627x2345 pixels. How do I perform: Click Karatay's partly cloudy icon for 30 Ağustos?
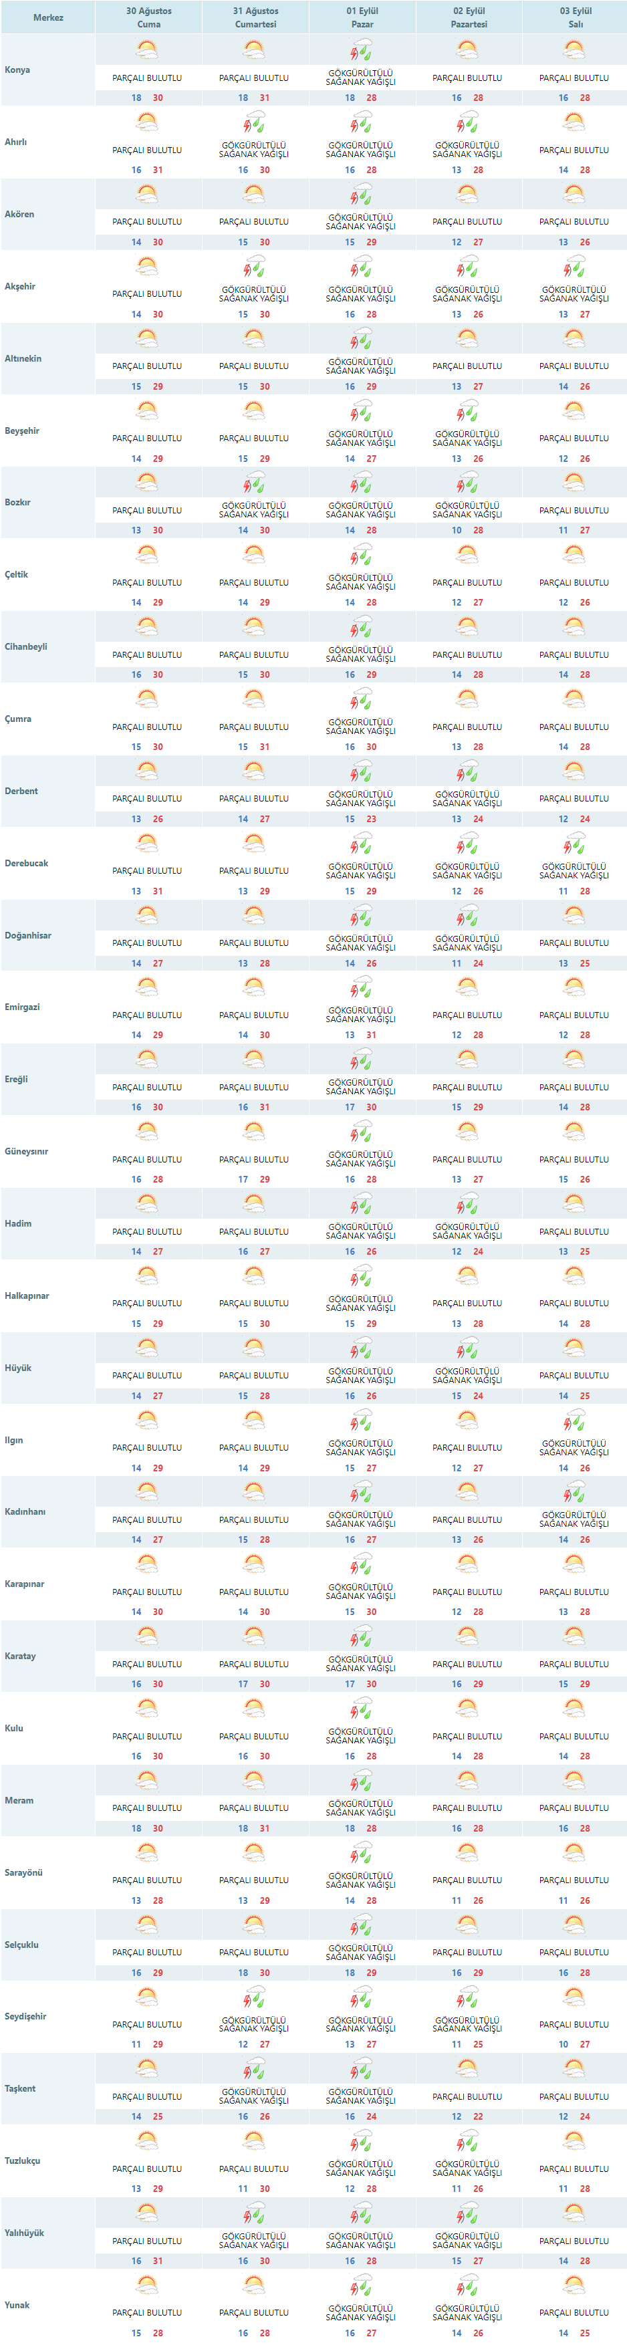tap(146, 1637)
